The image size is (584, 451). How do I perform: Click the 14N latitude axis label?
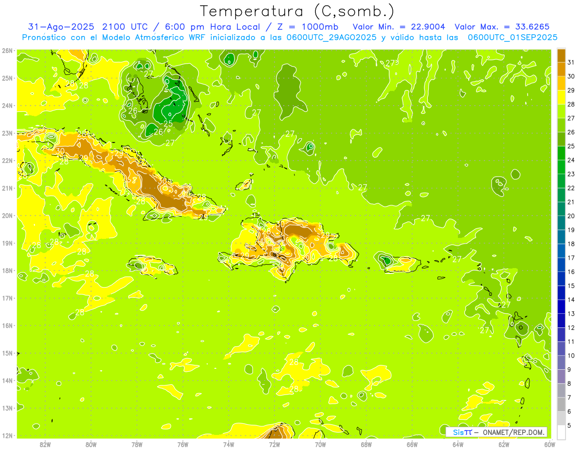(x=7, y=380)
